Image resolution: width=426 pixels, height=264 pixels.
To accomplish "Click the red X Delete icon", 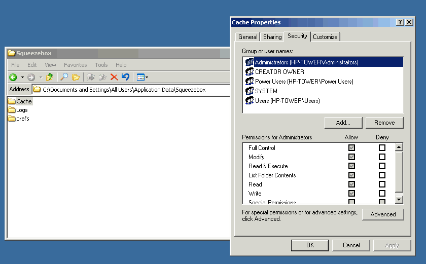I will click(x=114, y=77).
